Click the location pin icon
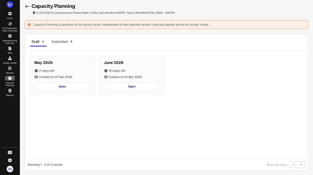 34,13
